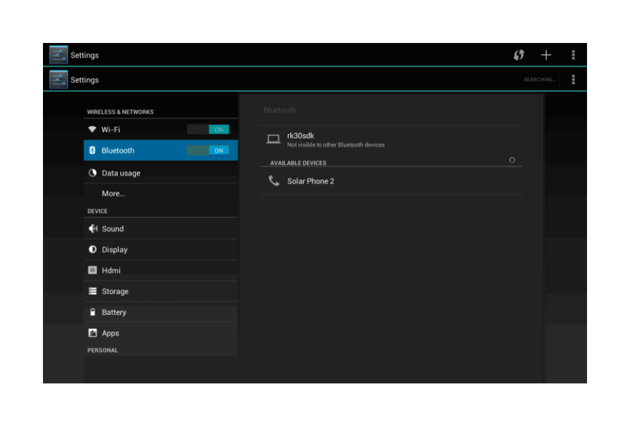Click the laptop icon next to rk30sdk
630x431 pixels.
pos(273,139)
